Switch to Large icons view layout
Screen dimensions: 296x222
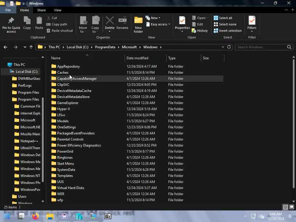click(292, 207)
